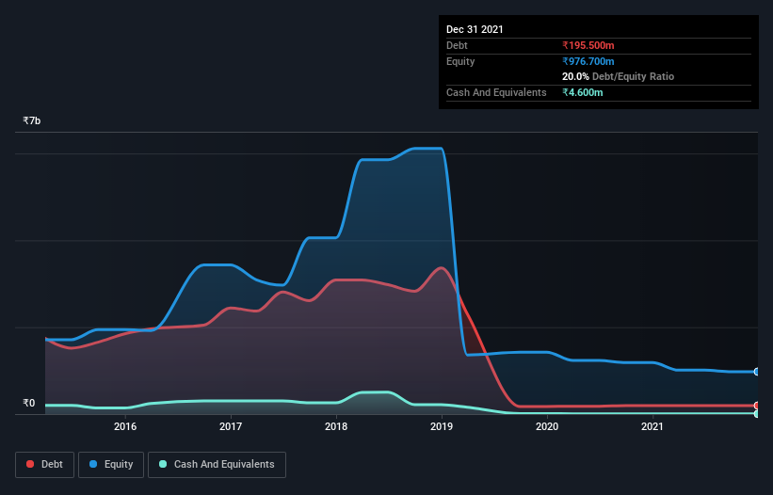Image resolution: width=773 pixels, height=495 pixels.
Task: Click the blue Equity endpoint marker
Action: tap(757, 372)
